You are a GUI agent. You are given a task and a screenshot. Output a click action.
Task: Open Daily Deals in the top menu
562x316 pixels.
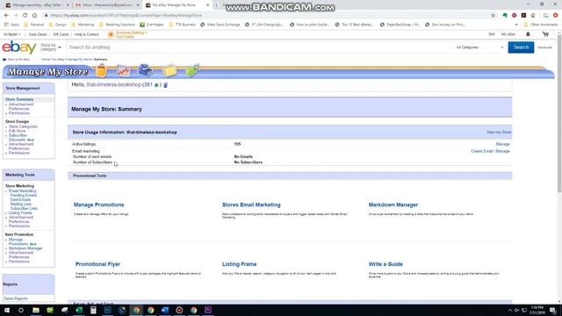38,34
